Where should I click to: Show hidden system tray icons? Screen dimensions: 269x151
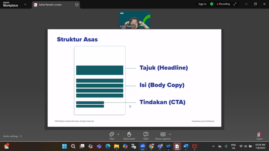pos(213,146)
